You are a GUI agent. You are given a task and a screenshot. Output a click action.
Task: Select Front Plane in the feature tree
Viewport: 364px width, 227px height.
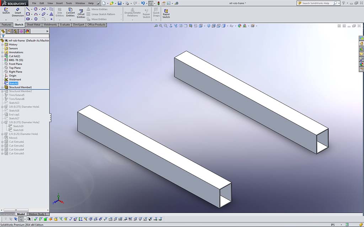point(15,64)
